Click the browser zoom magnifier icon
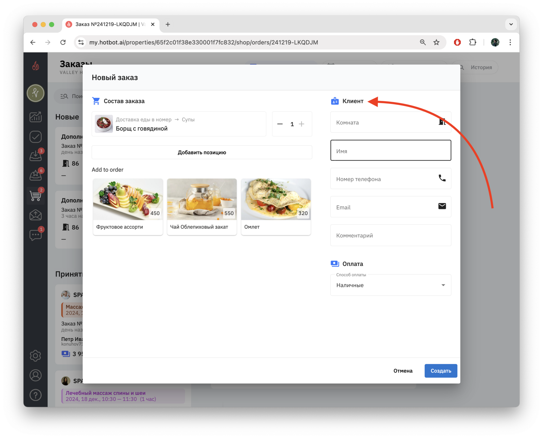 click(423, 42)
